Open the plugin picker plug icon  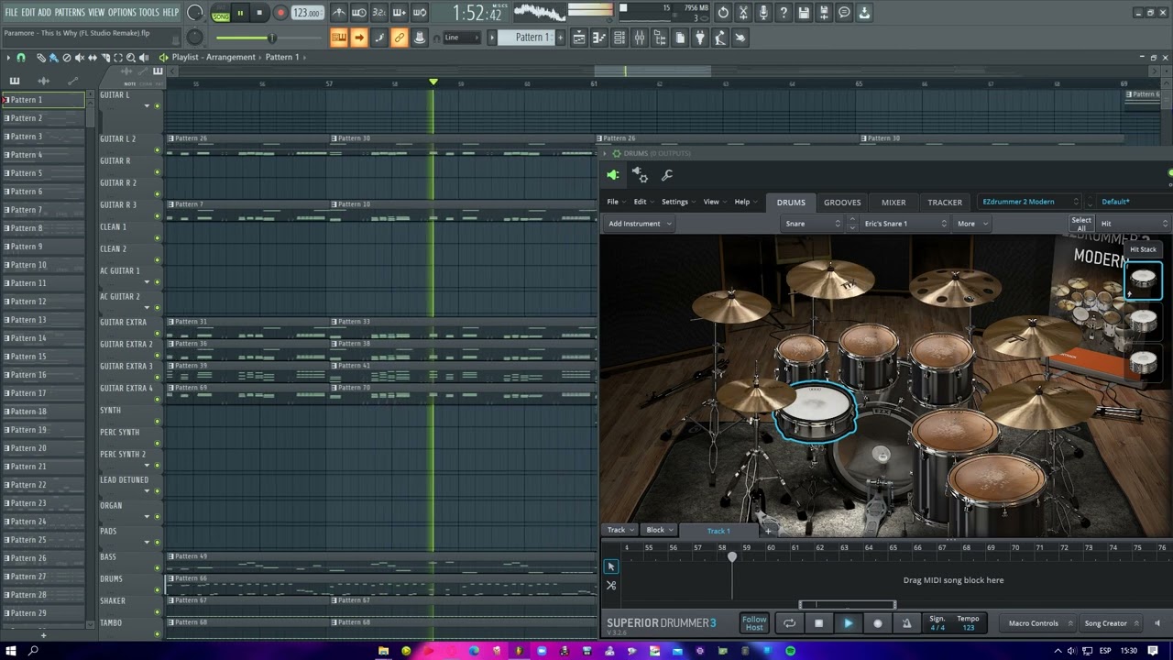(x=700, y=38)
